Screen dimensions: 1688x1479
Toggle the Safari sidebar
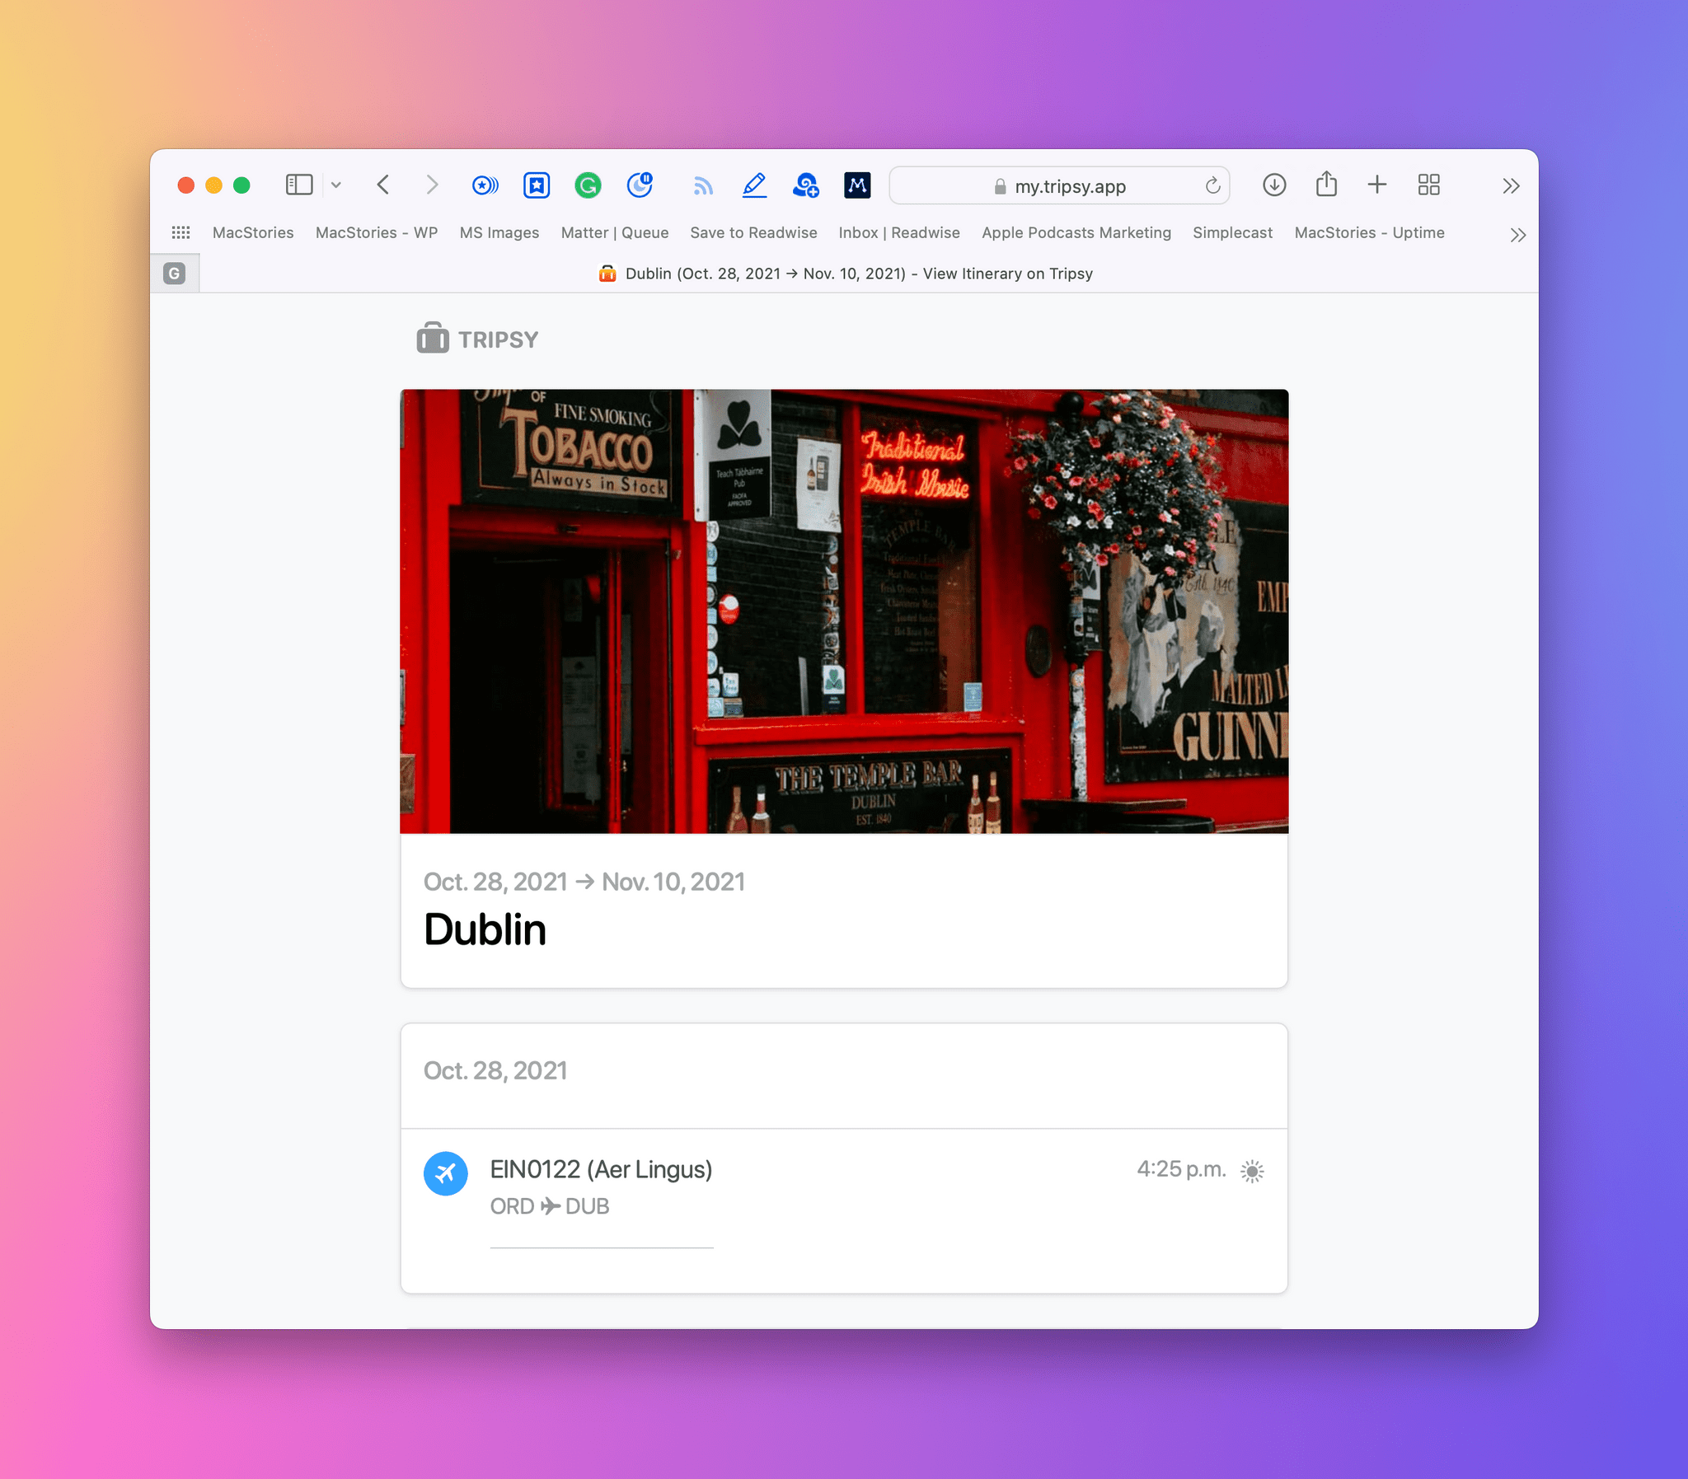(299, 185)
